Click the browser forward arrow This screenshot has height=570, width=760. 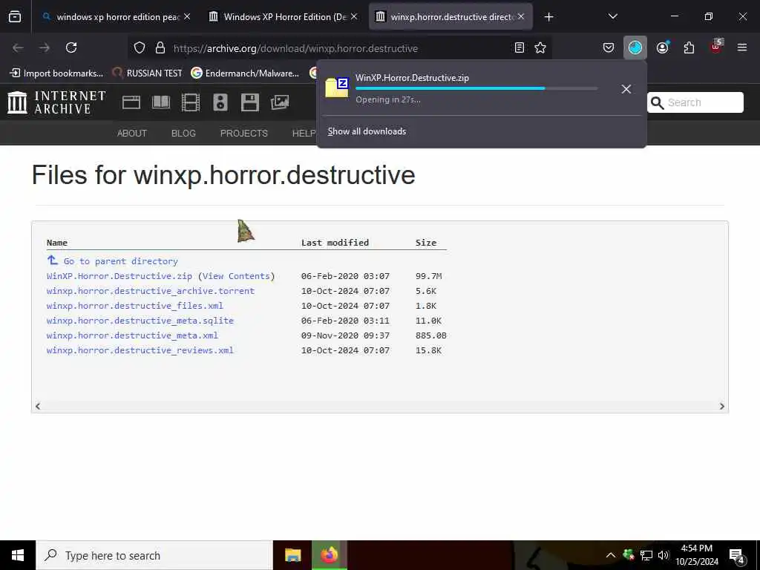(x=45, y=48)
